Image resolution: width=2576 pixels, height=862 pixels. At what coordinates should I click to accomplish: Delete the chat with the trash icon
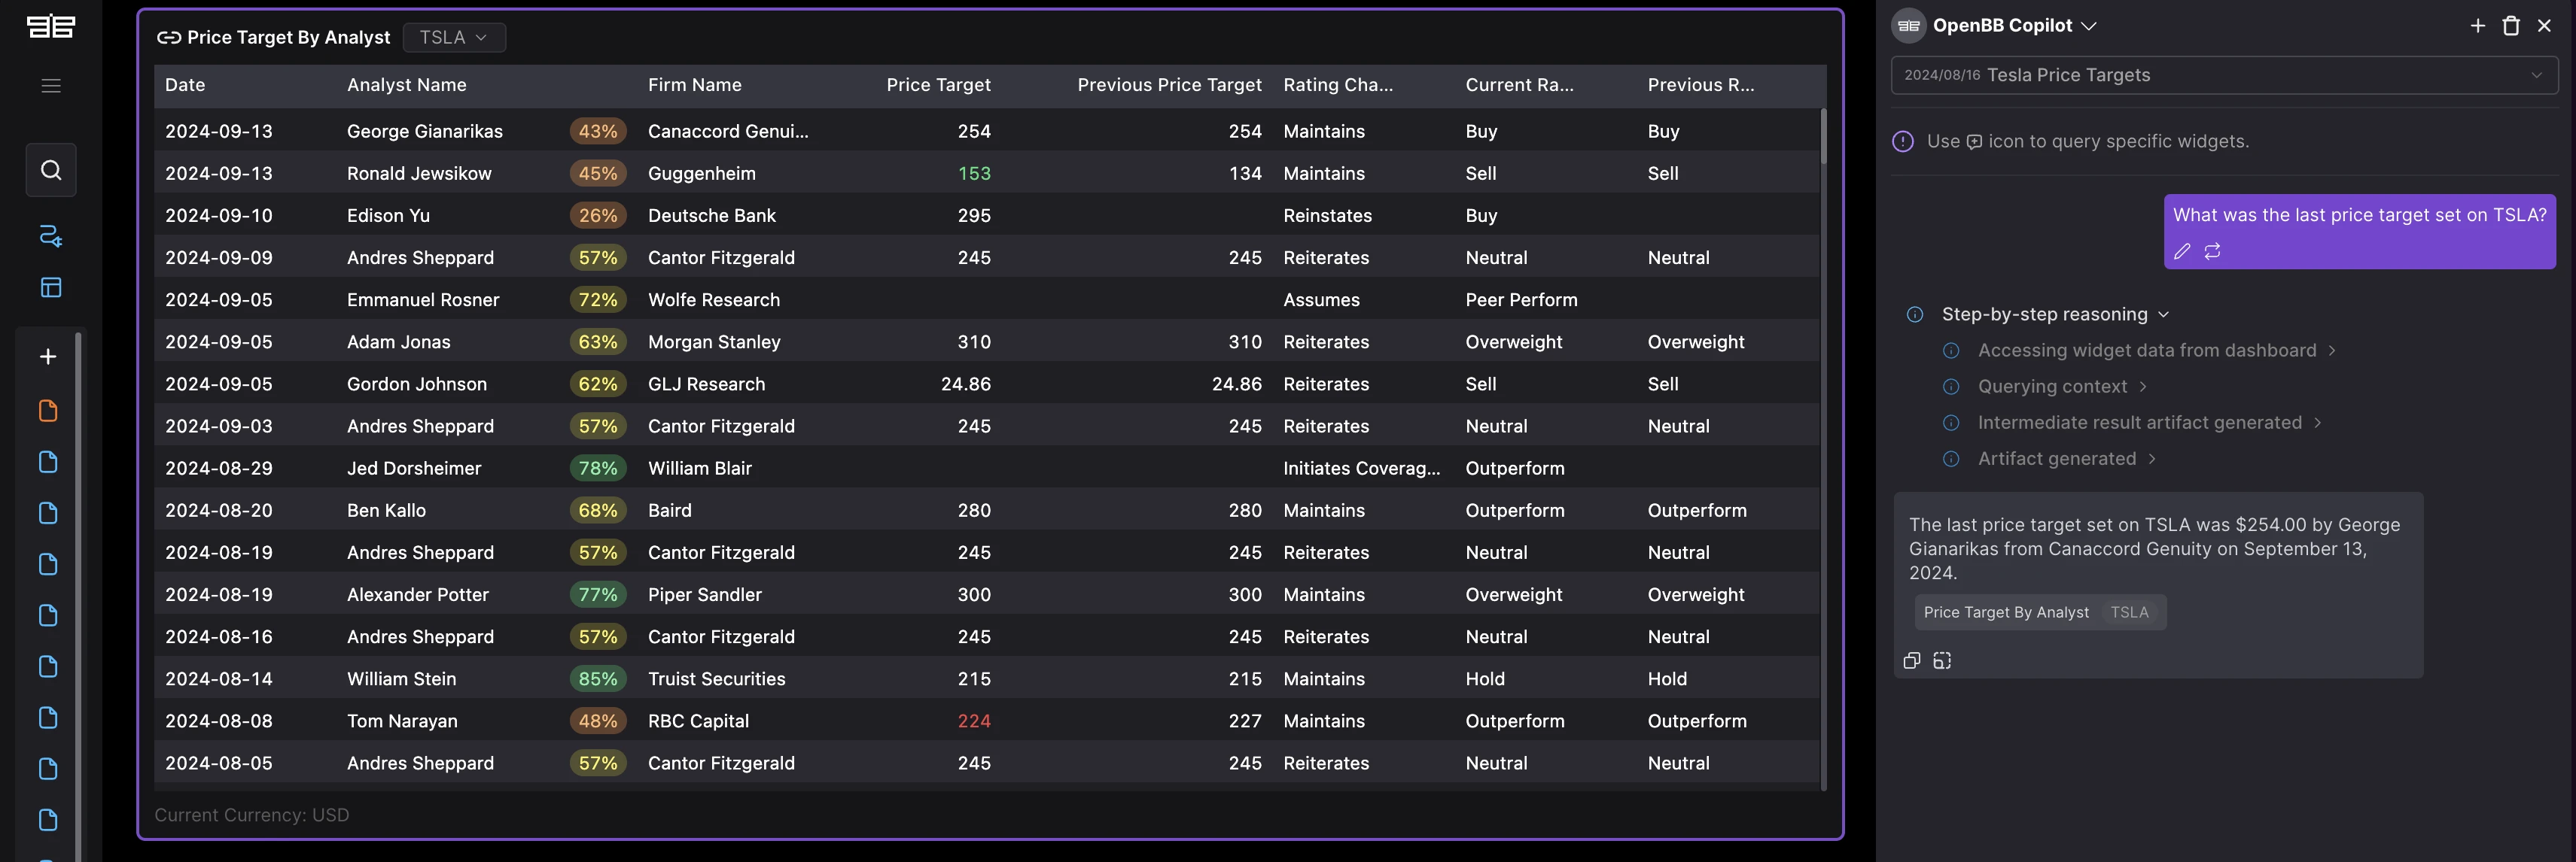(x=2511, y=26)
